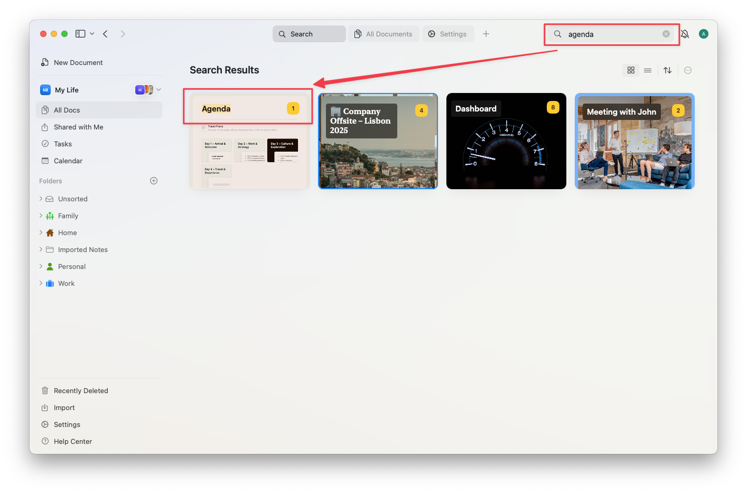This screenshot has width=747, height=493.
Task: Open the Agenda document card
Action: click(249, 141)
